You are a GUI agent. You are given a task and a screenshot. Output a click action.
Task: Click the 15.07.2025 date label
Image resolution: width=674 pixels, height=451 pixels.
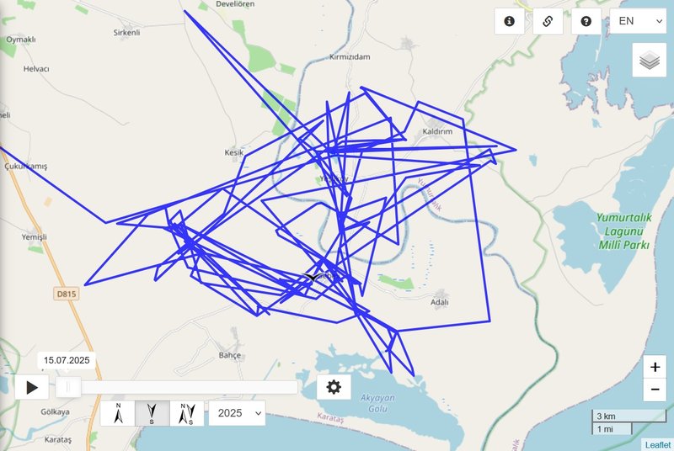click(x=67, y=360)
